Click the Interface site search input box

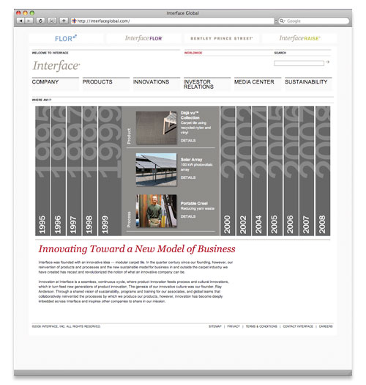tap(299, 63)
